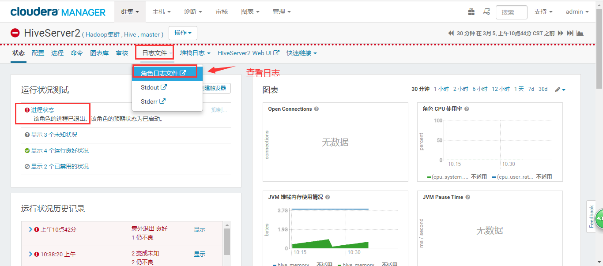The width and height of the screenshot is (603, 266).
Task: Set chart range to 30d
Action: (x=543, y=89)
